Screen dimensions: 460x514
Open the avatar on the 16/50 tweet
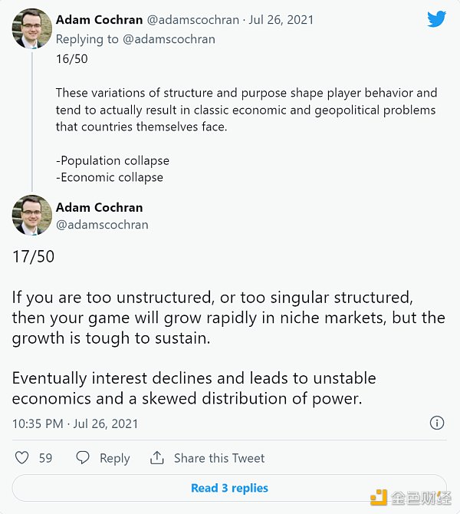(x=32, y=28)
